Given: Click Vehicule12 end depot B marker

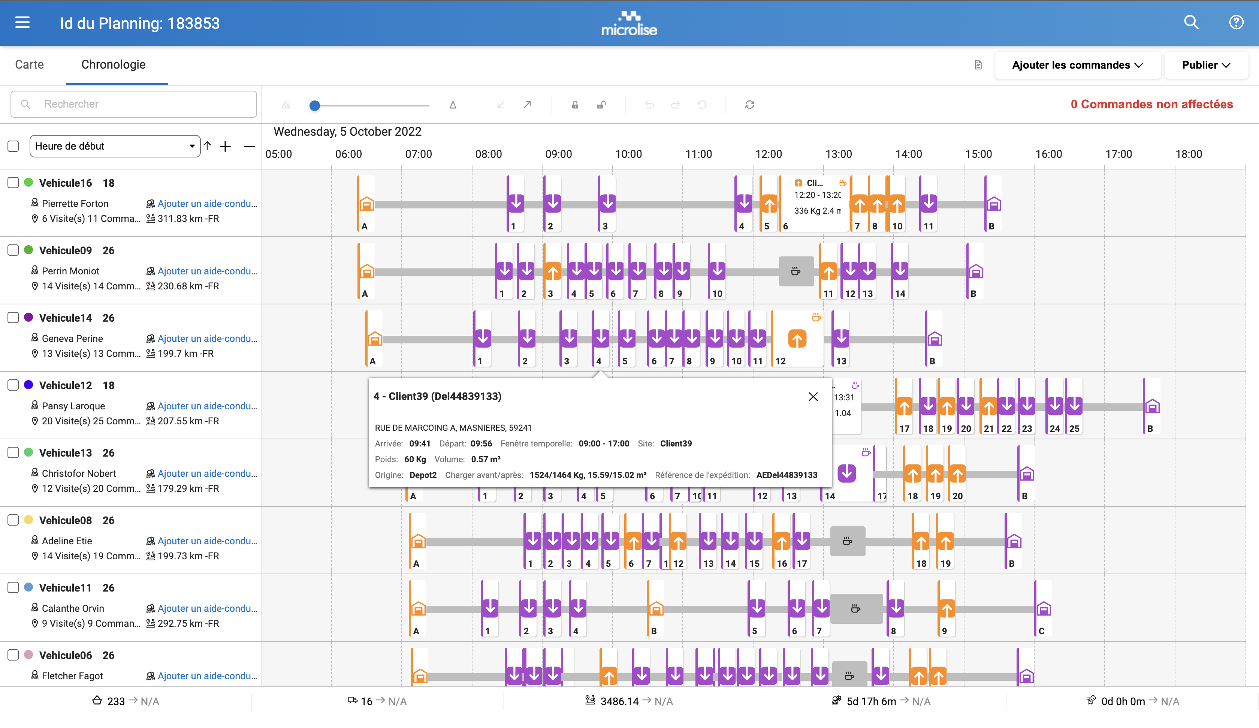Looking at the screenshot, I should click(x=1152, y=406).
